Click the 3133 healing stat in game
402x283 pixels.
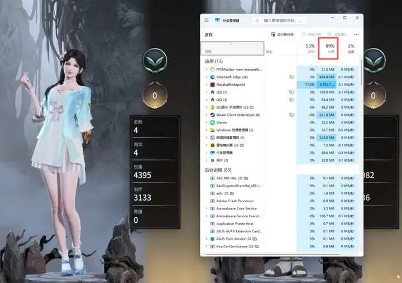[x=142, y=198]
